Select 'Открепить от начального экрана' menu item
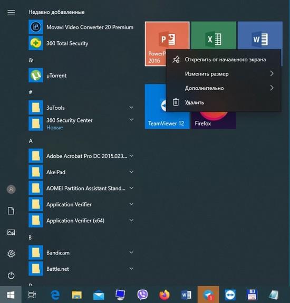This screenshot has height=303, width=290. 224,60
